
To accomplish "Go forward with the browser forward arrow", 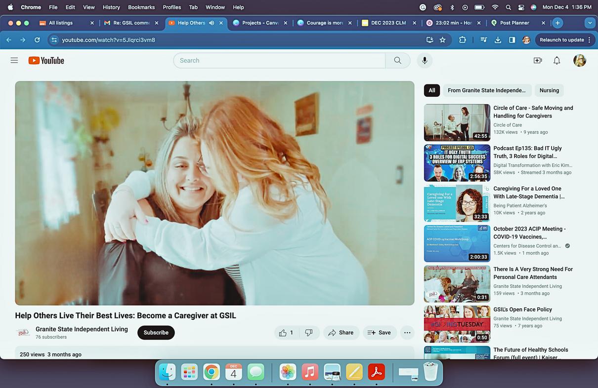I will tap(23, 40).
